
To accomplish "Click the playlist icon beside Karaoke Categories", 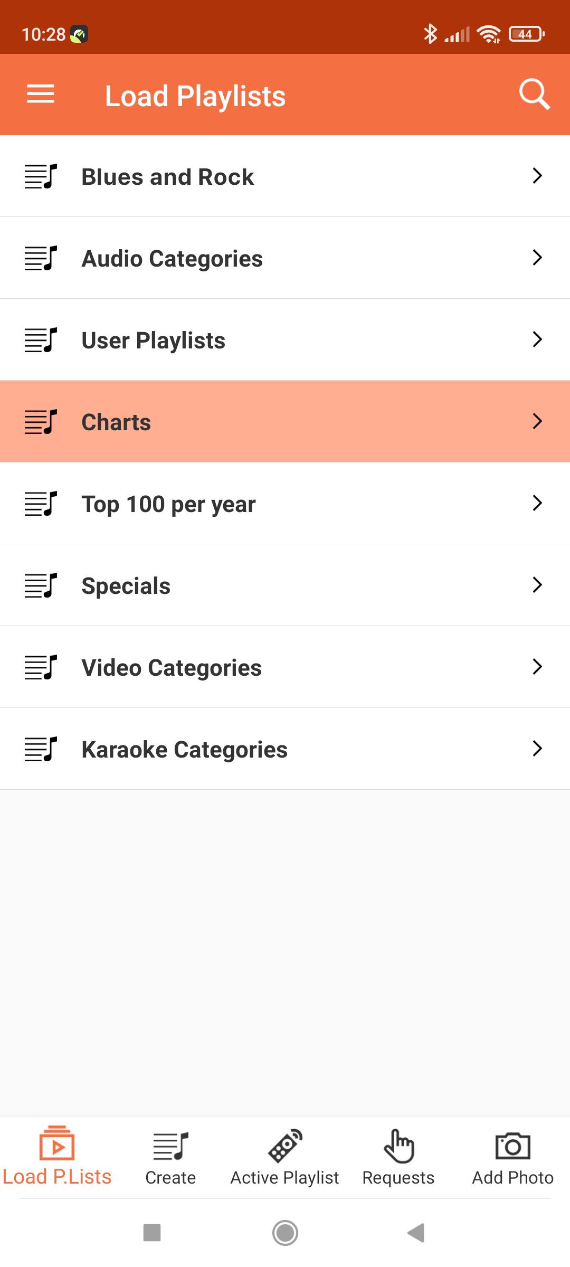I will (41, 749).
